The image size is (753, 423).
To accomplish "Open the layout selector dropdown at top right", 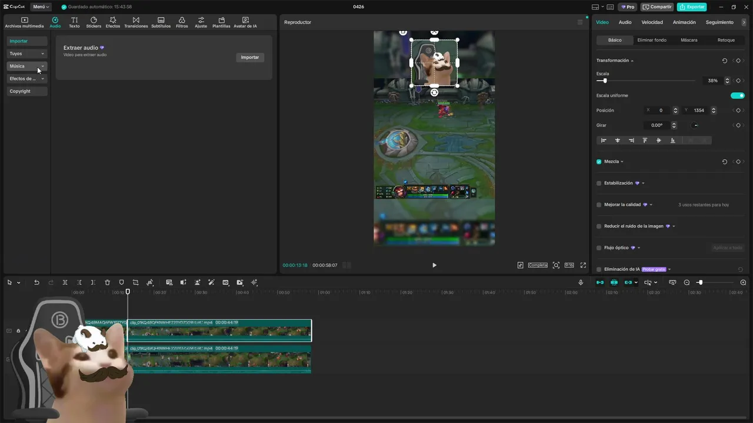I will [x=597, y=7].
